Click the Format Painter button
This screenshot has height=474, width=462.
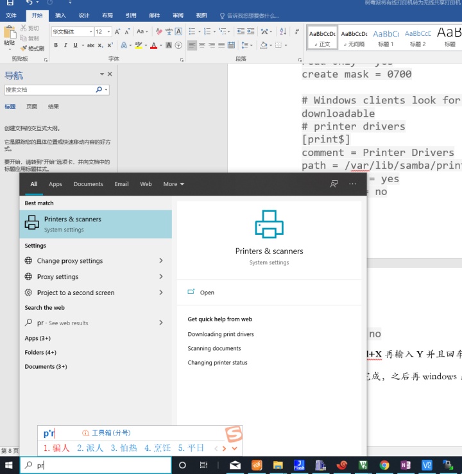click(x=33, y=48)
